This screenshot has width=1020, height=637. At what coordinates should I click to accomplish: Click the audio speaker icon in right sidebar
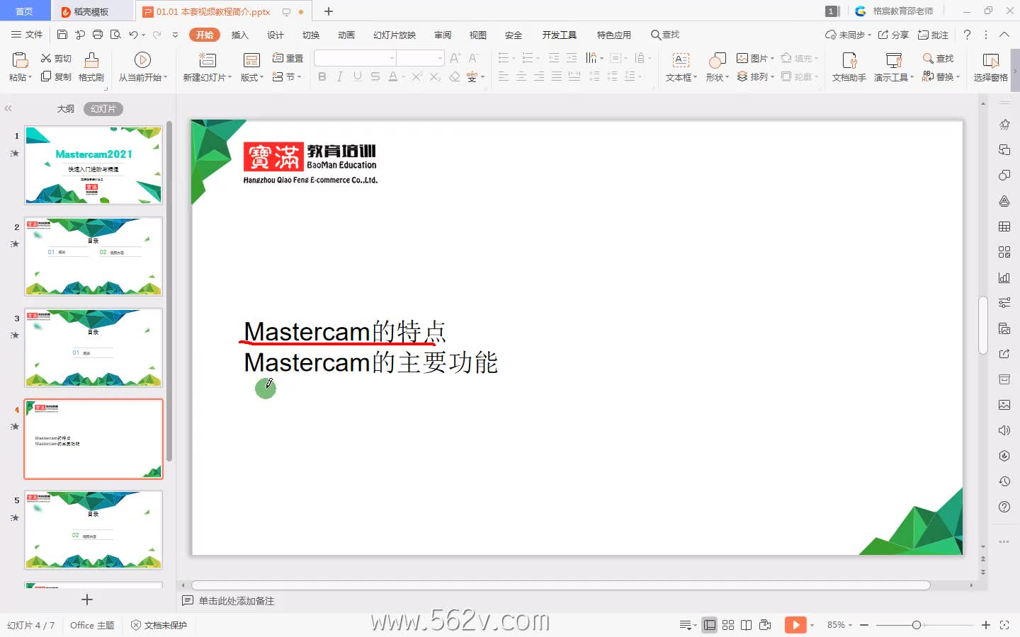tap(1004, 430)
